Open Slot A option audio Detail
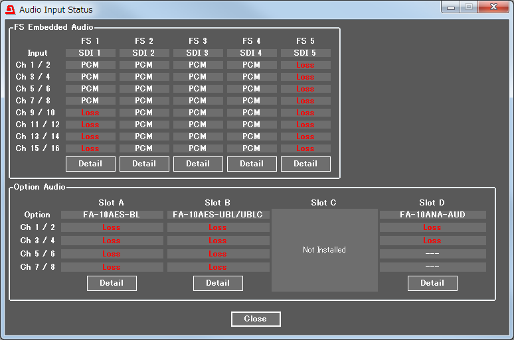Viewport: 514px width, 340px height. coord(112,283)
